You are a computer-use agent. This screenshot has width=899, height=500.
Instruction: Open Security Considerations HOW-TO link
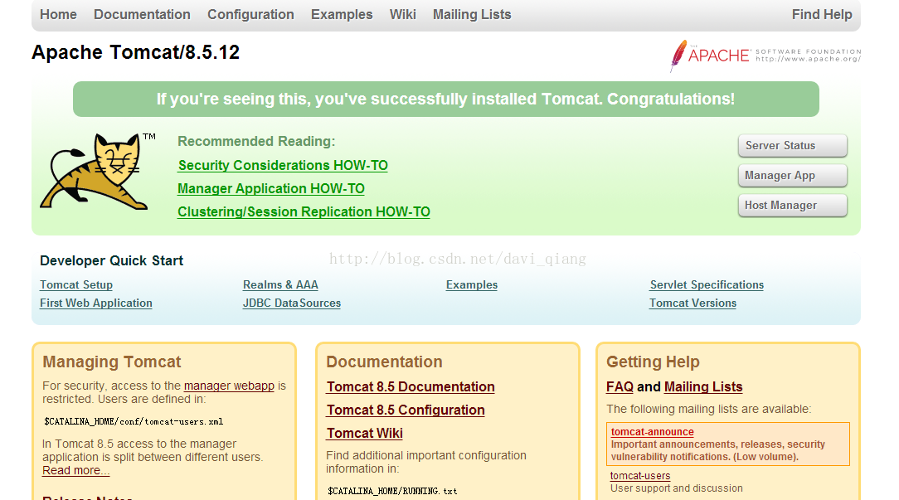(x=283, y=165)
